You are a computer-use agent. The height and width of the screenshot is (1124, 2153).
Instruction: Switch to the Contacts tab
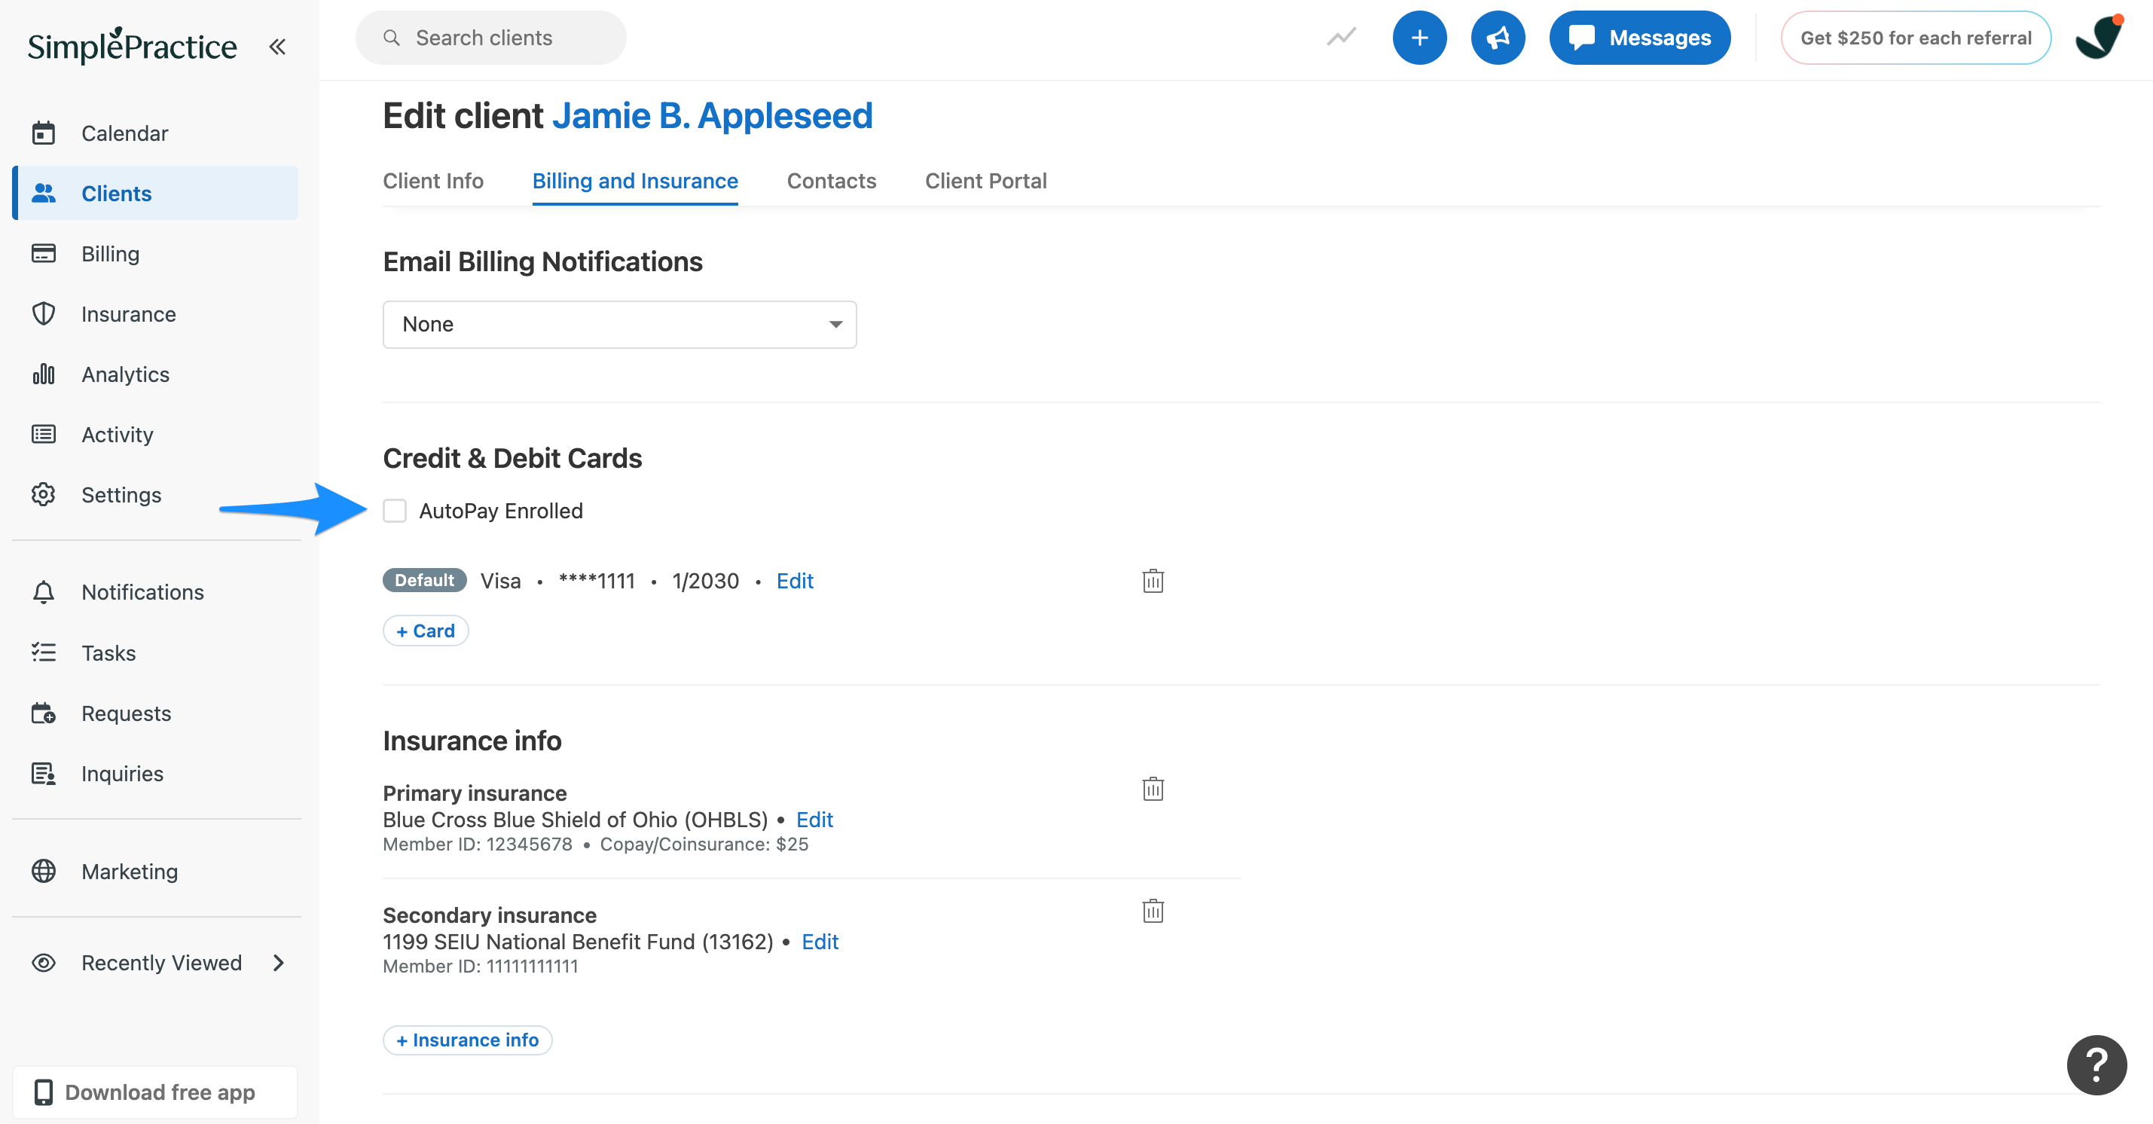(x=832, y=181)
